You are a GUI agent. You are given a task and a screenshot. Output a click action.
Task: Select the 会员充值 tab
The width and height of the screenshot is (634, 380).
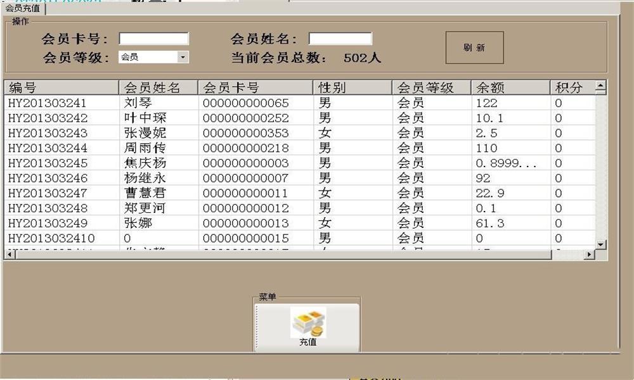point(23,8)
